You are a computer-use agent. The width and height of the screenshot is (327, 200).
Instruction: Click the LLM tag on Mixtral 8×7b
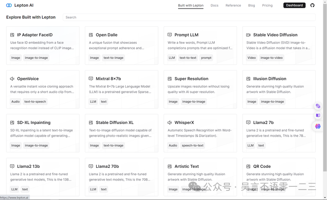(93, 101)
